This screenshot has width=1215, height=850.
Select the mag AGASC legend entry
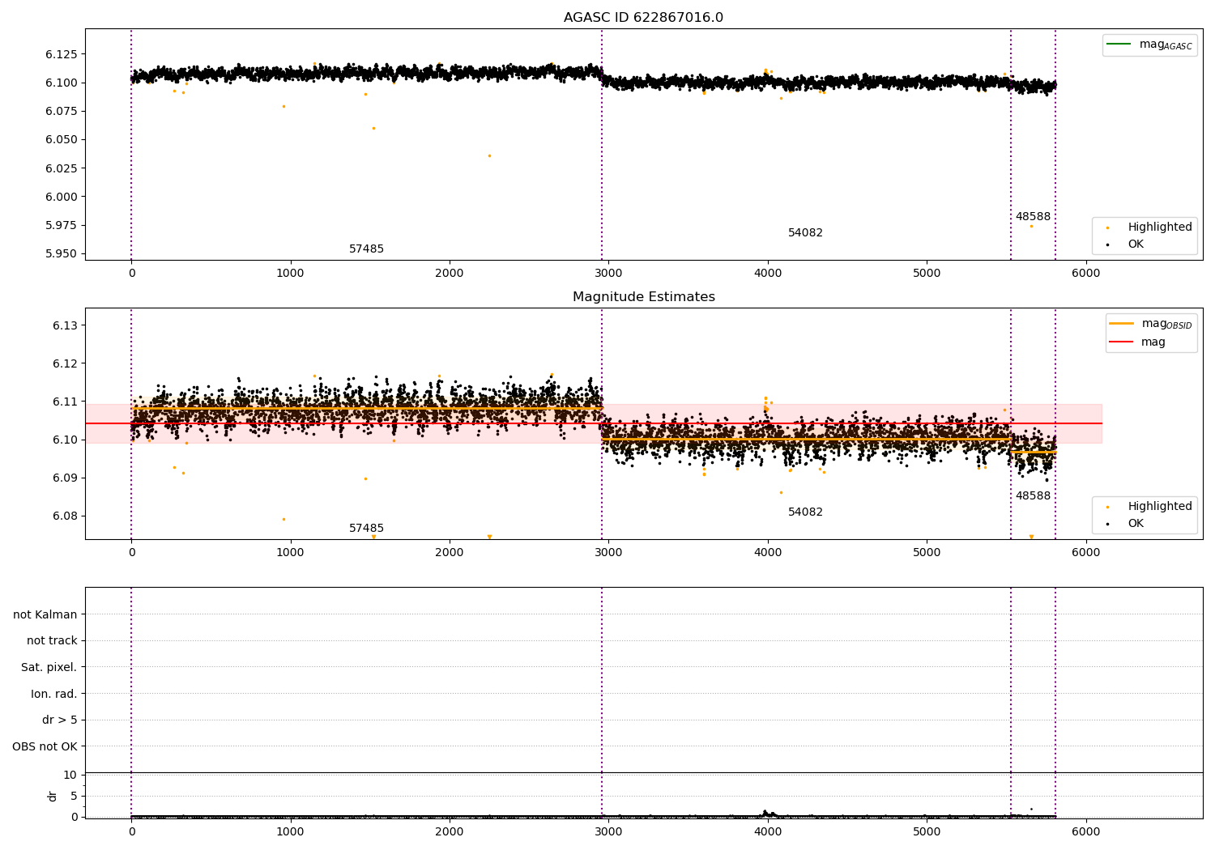tap(1149, 45)
